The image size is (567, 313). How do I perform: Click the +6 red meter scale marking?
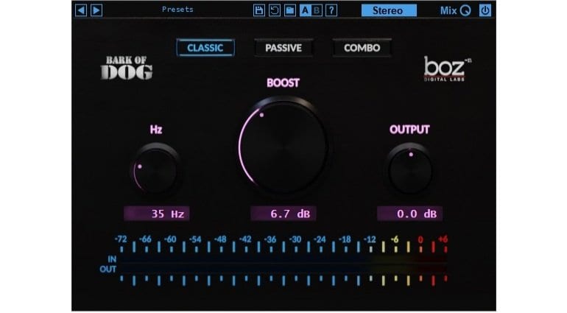click(443, 239)
